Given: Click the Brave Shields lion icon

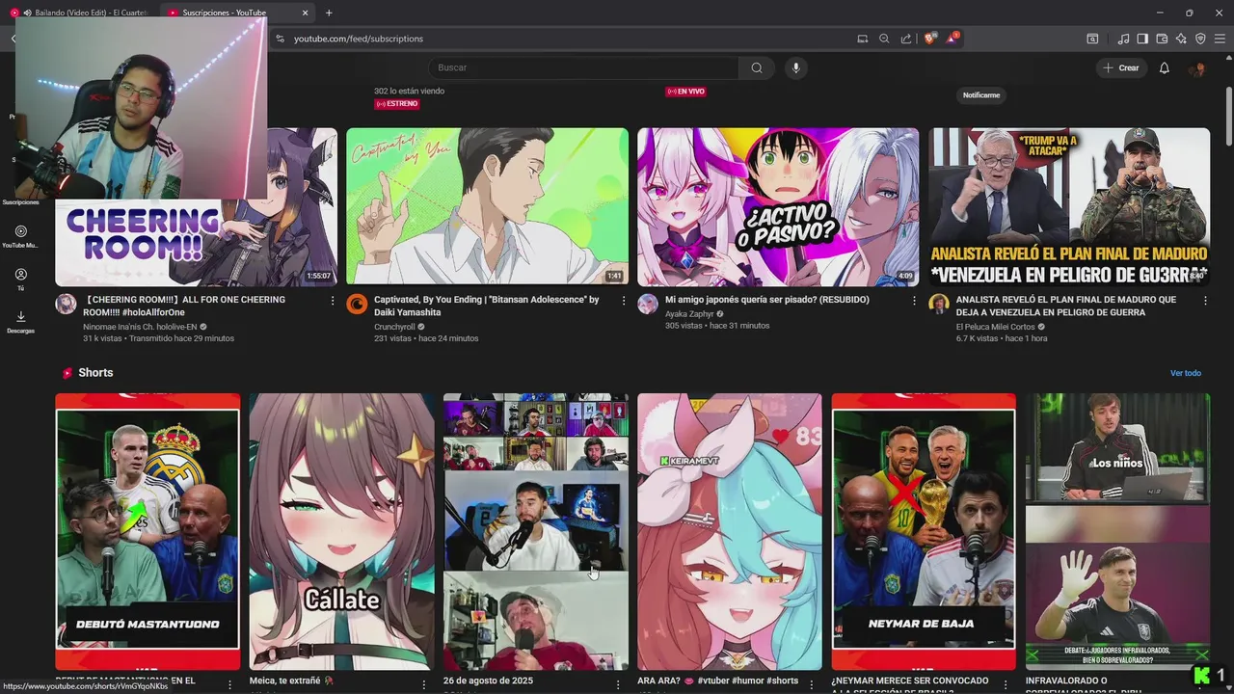Looking at the screenshot, I should click(929, 39).
